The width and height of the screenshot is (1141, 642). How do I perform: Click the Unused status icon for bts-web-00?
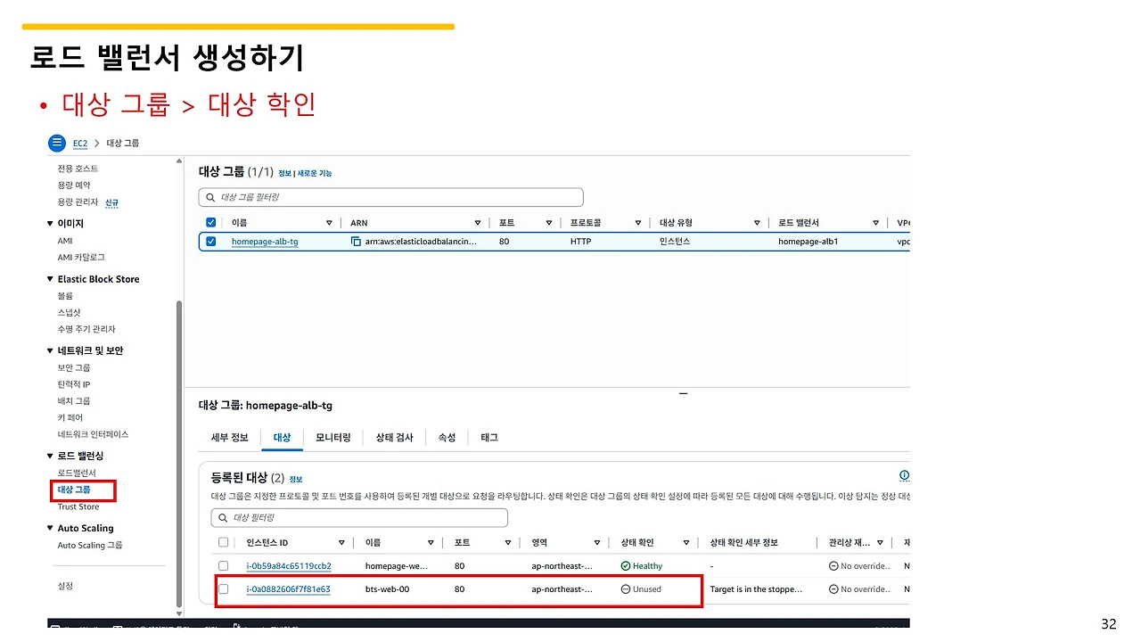pos(626,589)
